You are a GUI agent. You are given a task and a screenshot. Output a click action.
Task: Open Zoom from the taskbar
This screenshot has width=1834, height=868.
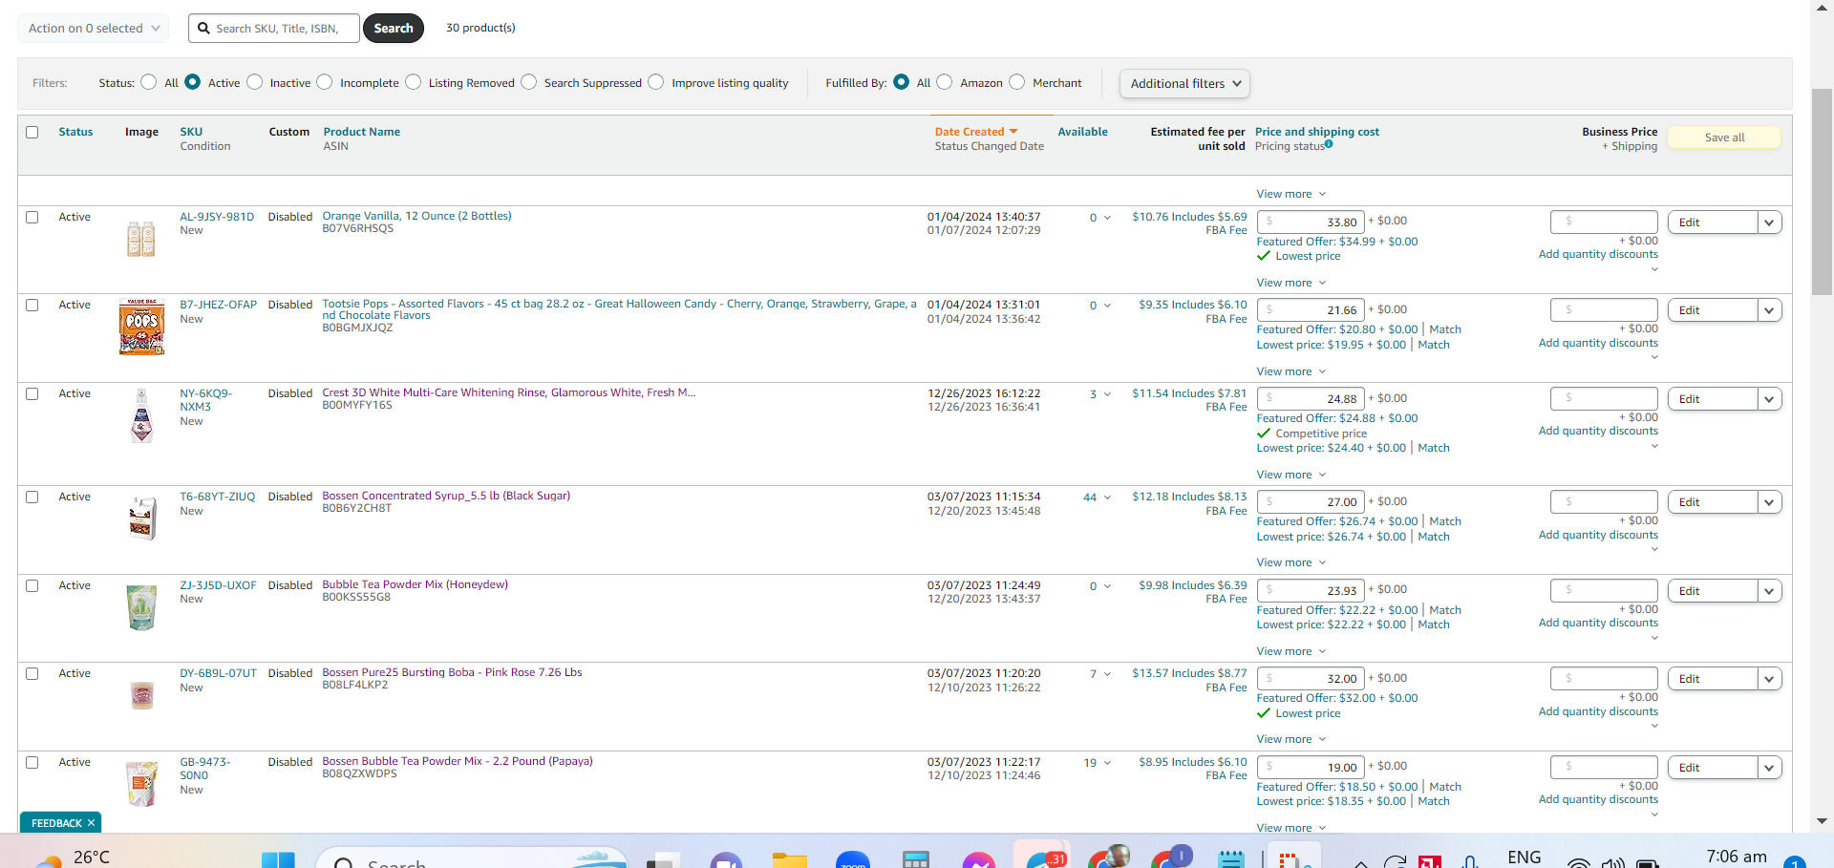853,859
